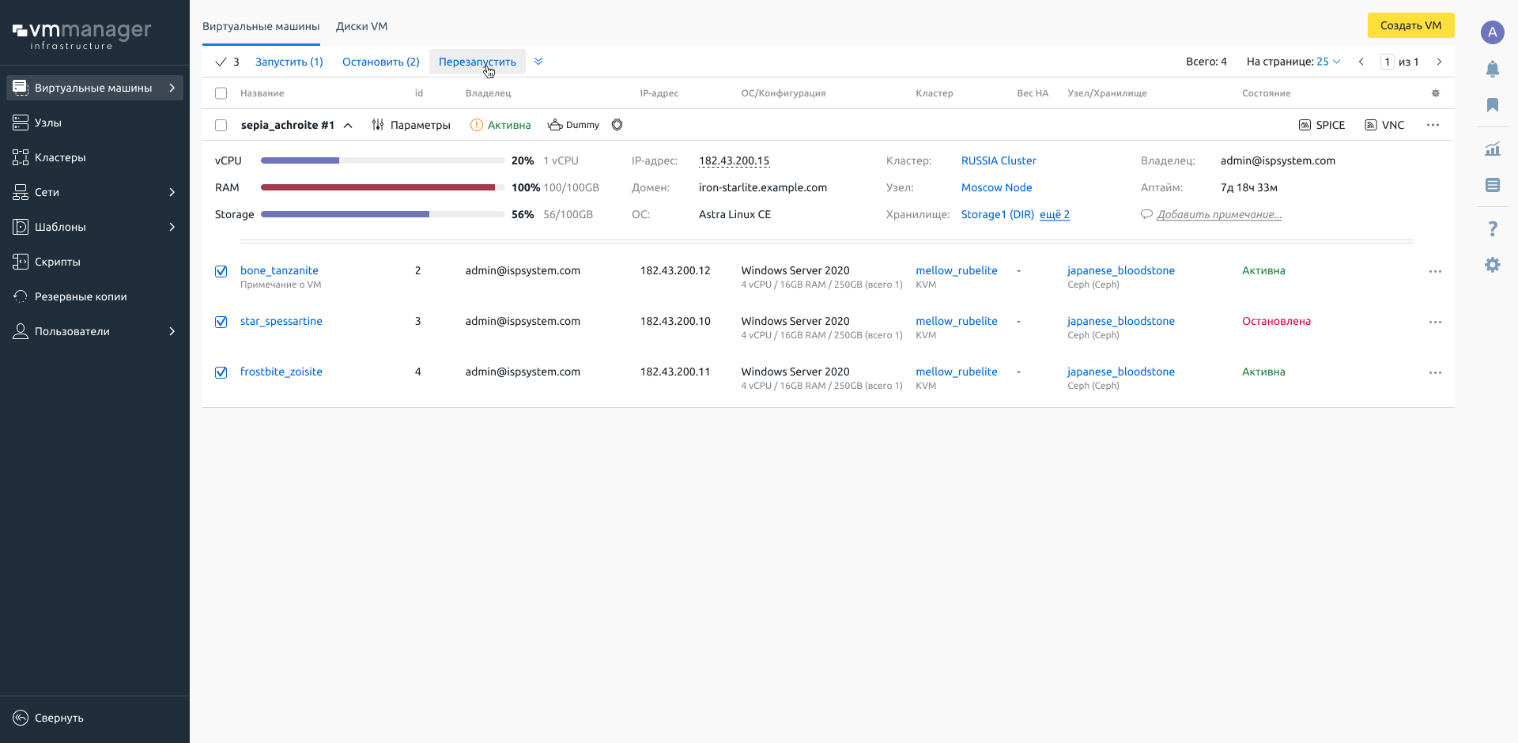
Task: Open the task list icon in right sidebar
Action: pos(1492,185)
